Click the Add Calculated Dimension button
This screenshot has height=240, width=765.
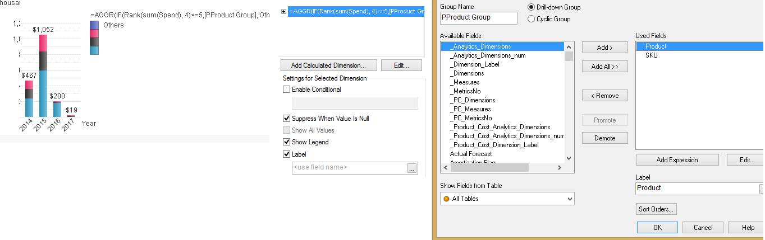coord(328,65)
